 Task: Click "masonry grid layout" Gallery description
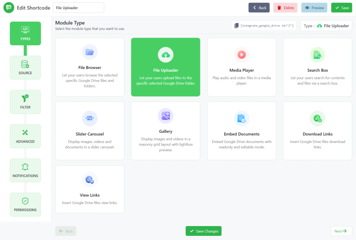point(165,144)
